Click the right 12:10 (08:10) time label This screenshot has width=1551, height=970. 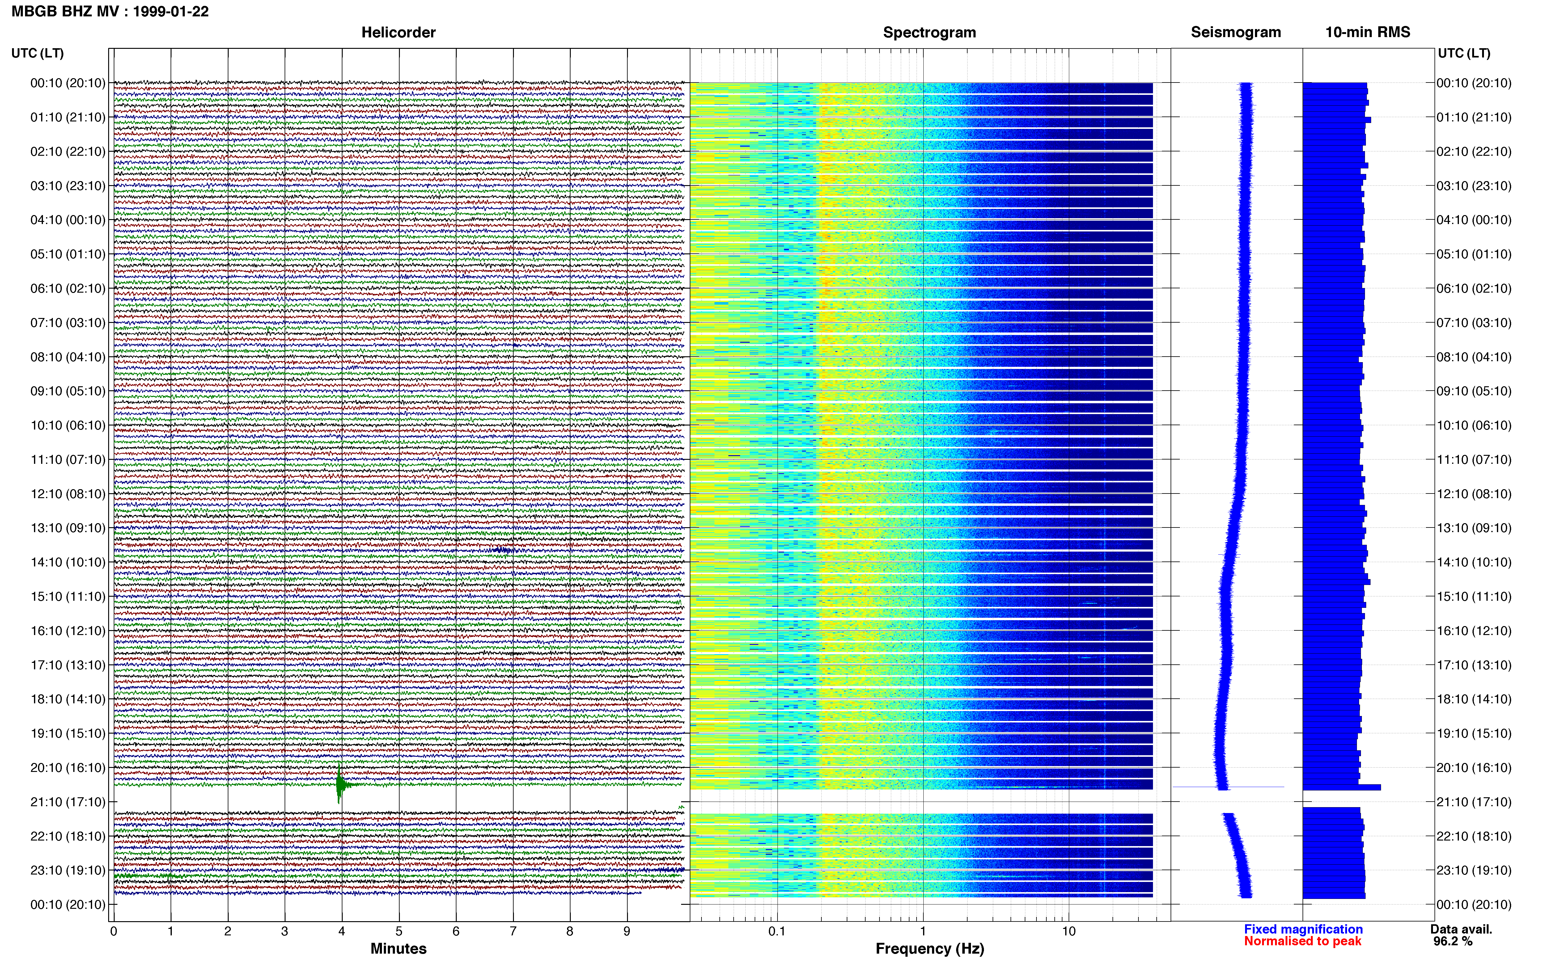click(x=1474, y=494)
